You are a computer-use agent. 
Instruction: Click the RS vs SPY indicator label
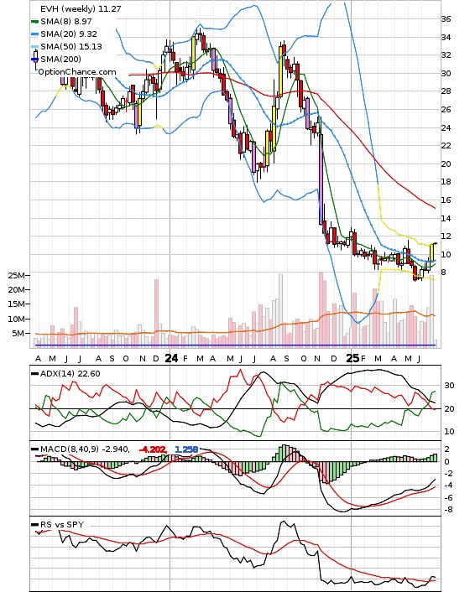coord(62,524)
